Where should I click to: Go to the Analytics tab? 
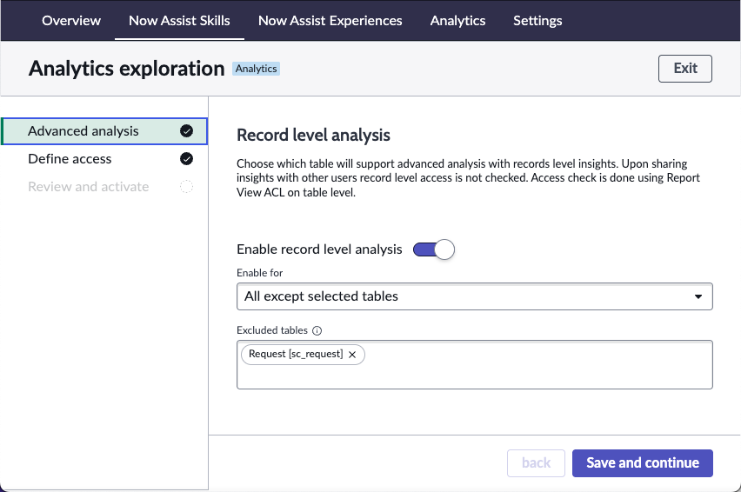coord(457,21)
